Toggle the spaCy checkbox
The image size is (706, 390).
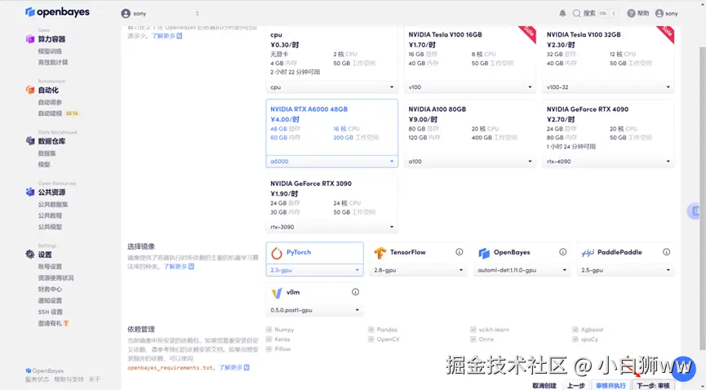575,339
